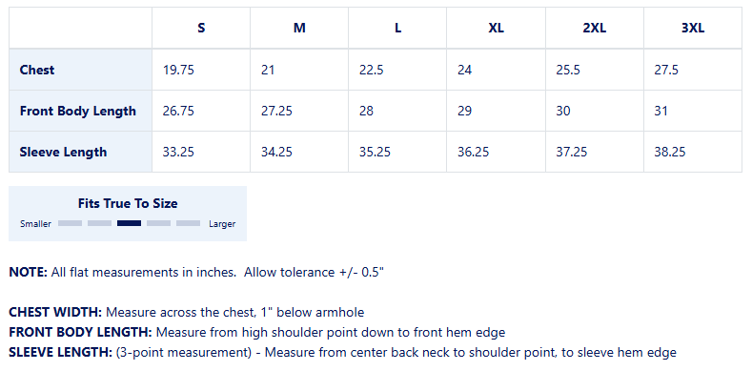The height and width of the screenshot is (371, 752).
Task: Click the 3XL column header
Action: point(693,28)
